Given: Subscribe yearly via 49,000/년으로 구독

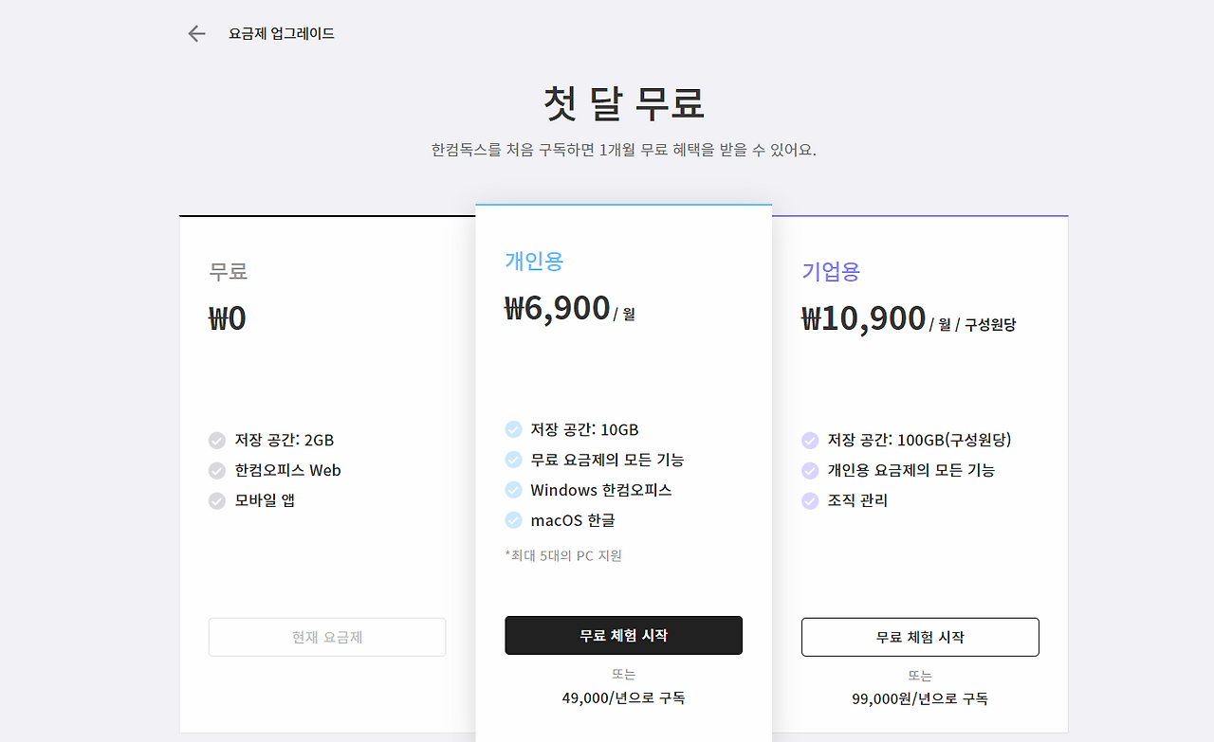Looking at the screenshot, I should coord(623,698).
